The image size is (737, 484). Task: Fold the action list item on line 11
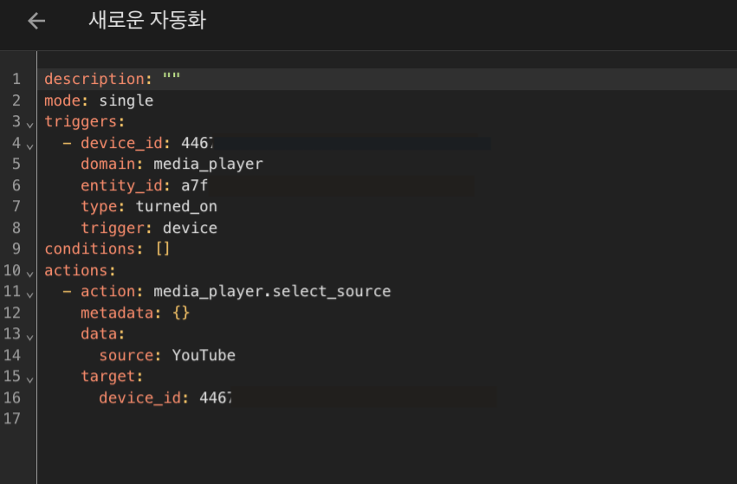29,293
